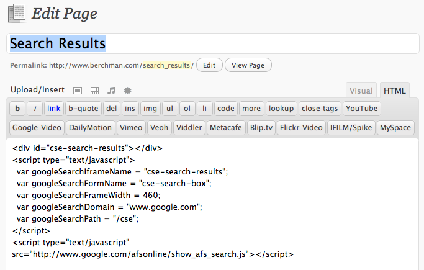Image resolution: width=424 pixels, height=270 pixels.
Task: Click the googleSearchIframeName code line
Action: tap(122, 172)
